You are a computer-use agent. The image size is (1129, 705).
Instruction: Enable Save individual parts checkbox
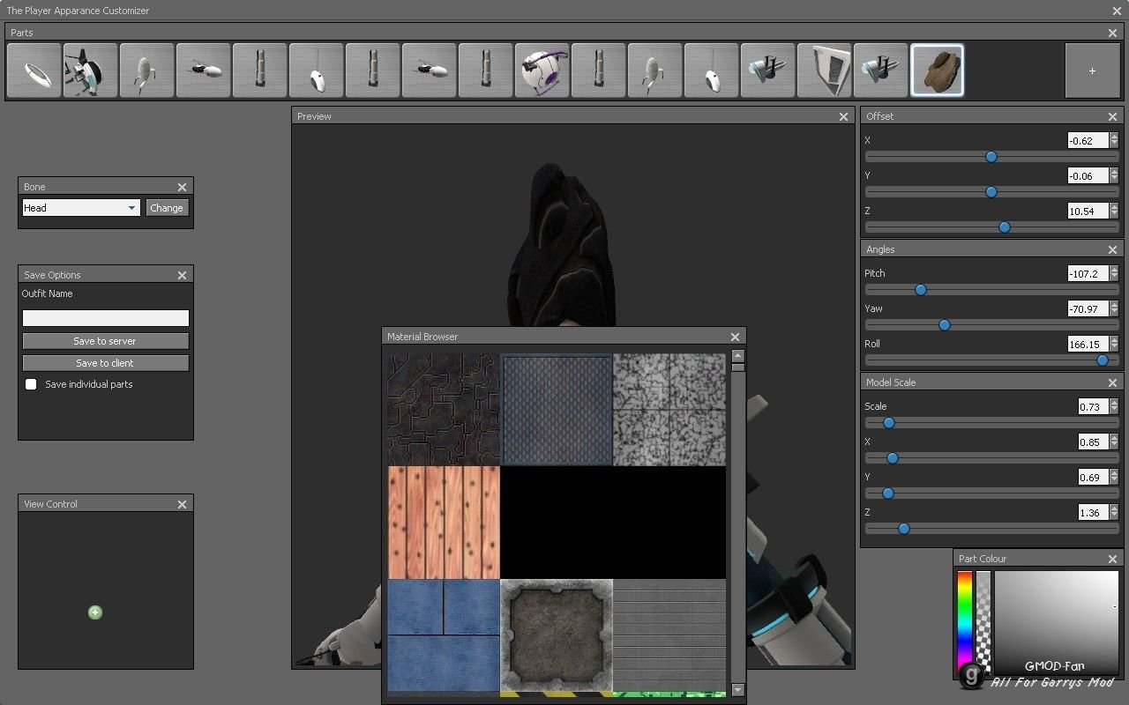31,384
